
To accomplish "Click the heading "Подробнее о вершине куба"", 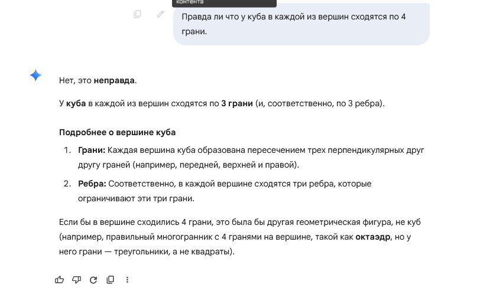I will [117, 132].
